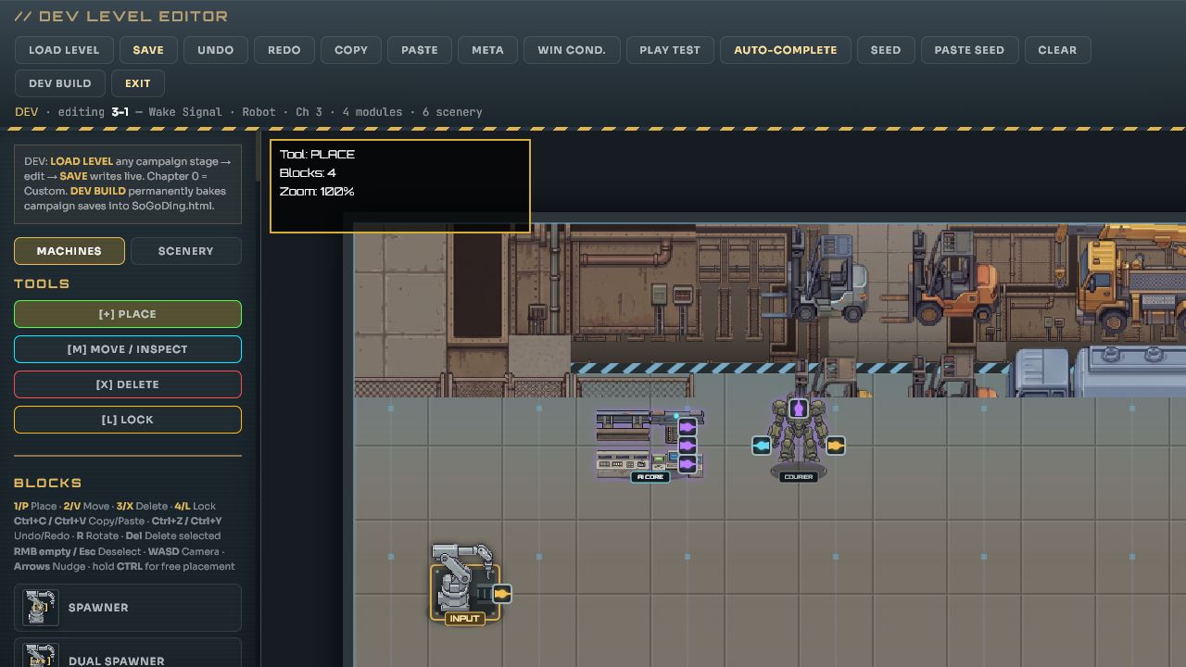
Task: Open the WIN COND. settings
Action: [572, 50]
